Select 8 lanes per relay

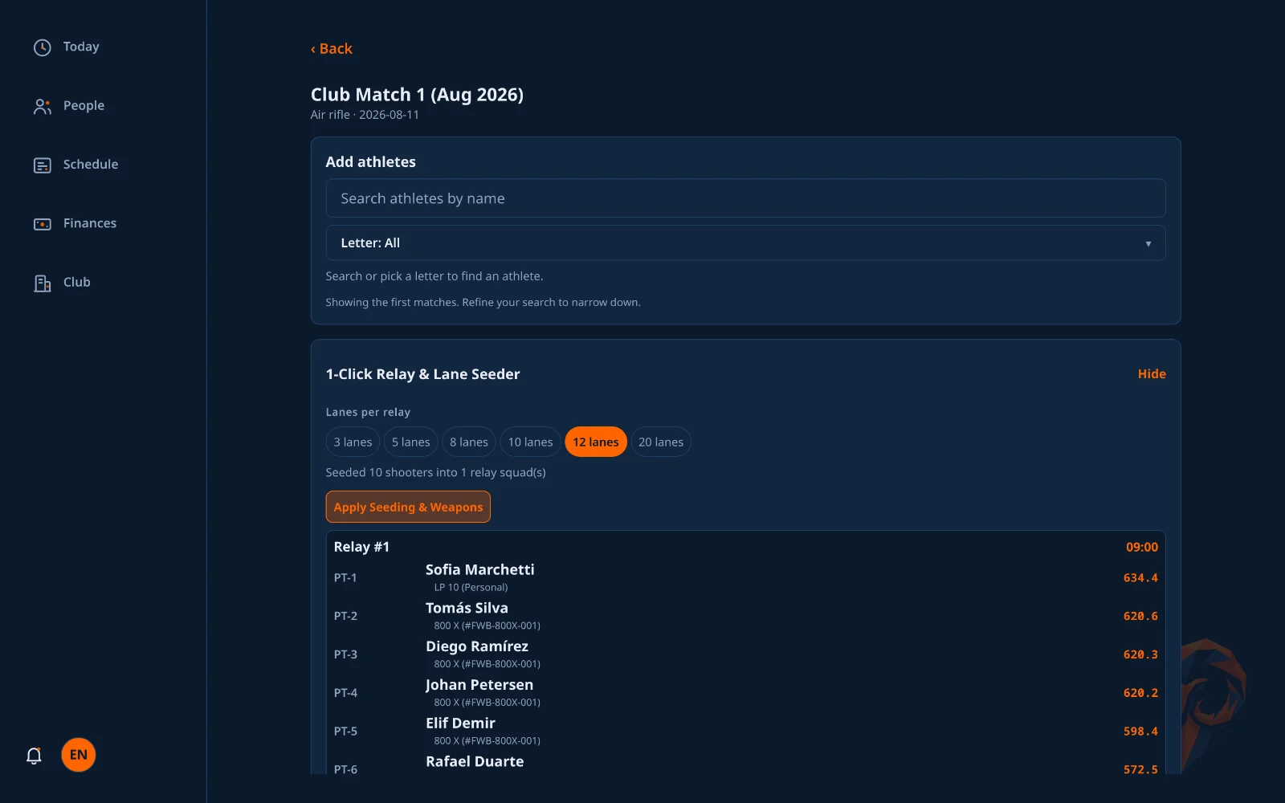(x=469, y=442)
